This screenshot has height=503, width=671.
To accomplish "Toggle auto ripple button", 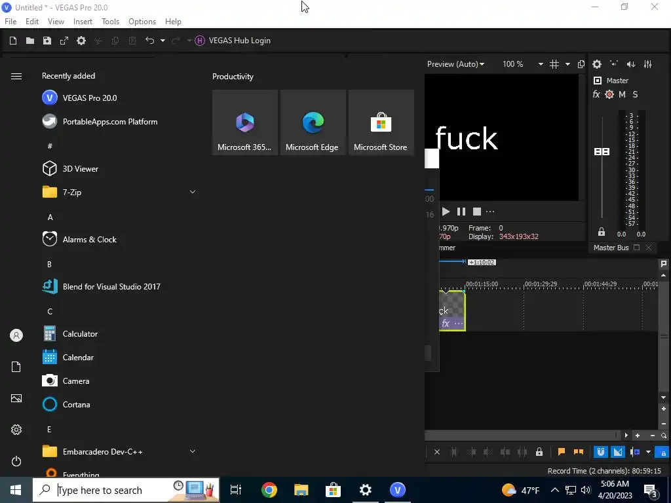I will [x=635, y=452].
